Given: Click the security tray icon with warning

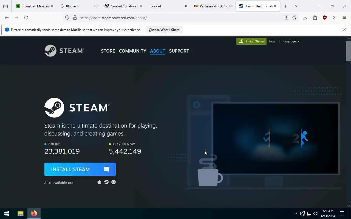Looking at the screenshot, I should click(x=302, y=214).
